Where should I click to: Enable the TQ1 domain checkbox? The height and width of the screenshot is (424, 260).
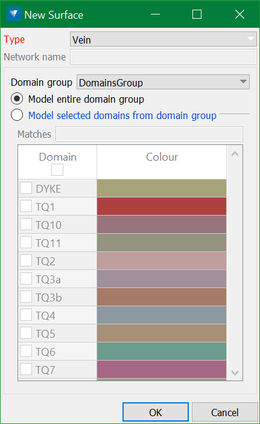coord(26,207)
